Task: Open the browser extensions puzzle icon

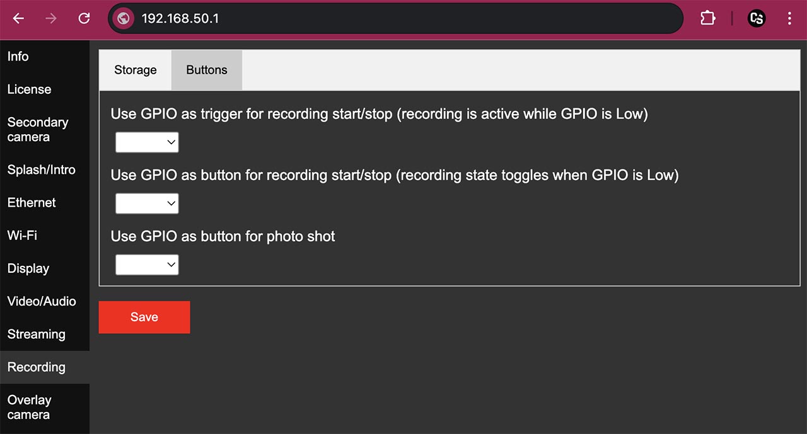Action: [707, 18]
